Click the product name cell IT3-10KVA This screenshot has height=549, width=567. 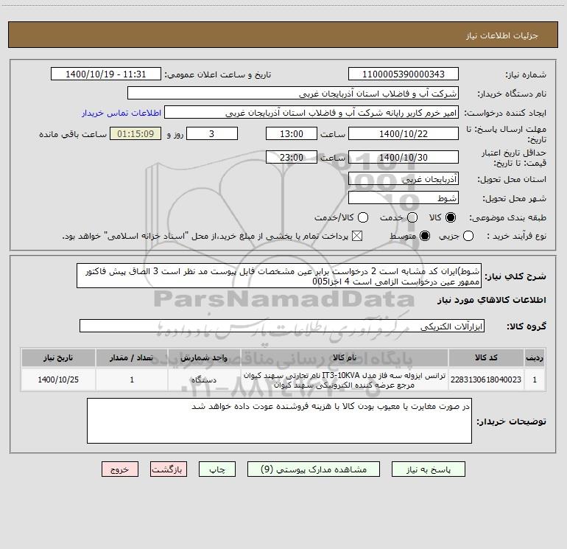[345, 380]
